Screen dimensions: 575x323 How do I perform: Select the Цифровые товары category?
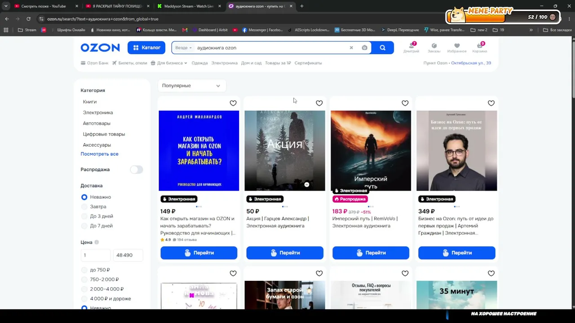tap(104, 134)
